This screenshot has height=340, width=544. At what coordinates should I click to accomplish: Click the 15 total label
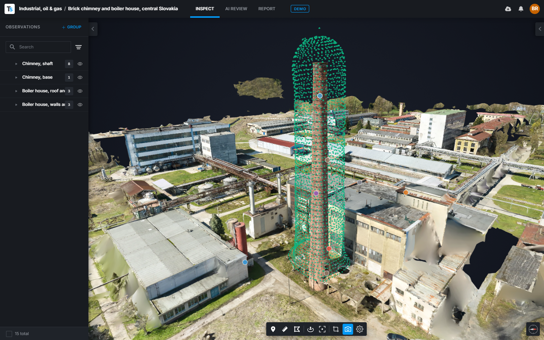tap(22, 334)
